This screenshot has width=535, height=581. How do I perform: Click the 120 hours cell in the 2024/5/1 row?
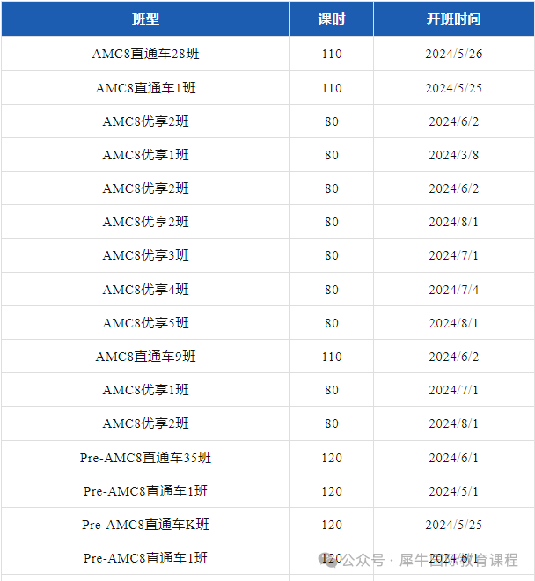click(x=332, y=492)
